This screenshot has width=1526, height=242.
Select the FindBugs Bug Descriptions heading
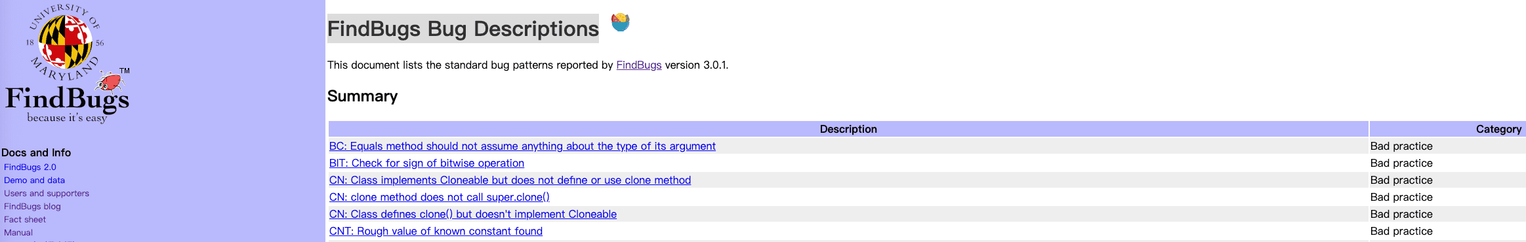click(x=463, y=29)
